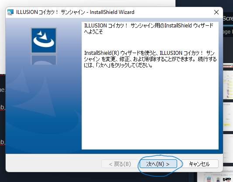Click the 'age' label under the Scre heading
Screen dimensions: 233x182
click(x=227, y=32)
